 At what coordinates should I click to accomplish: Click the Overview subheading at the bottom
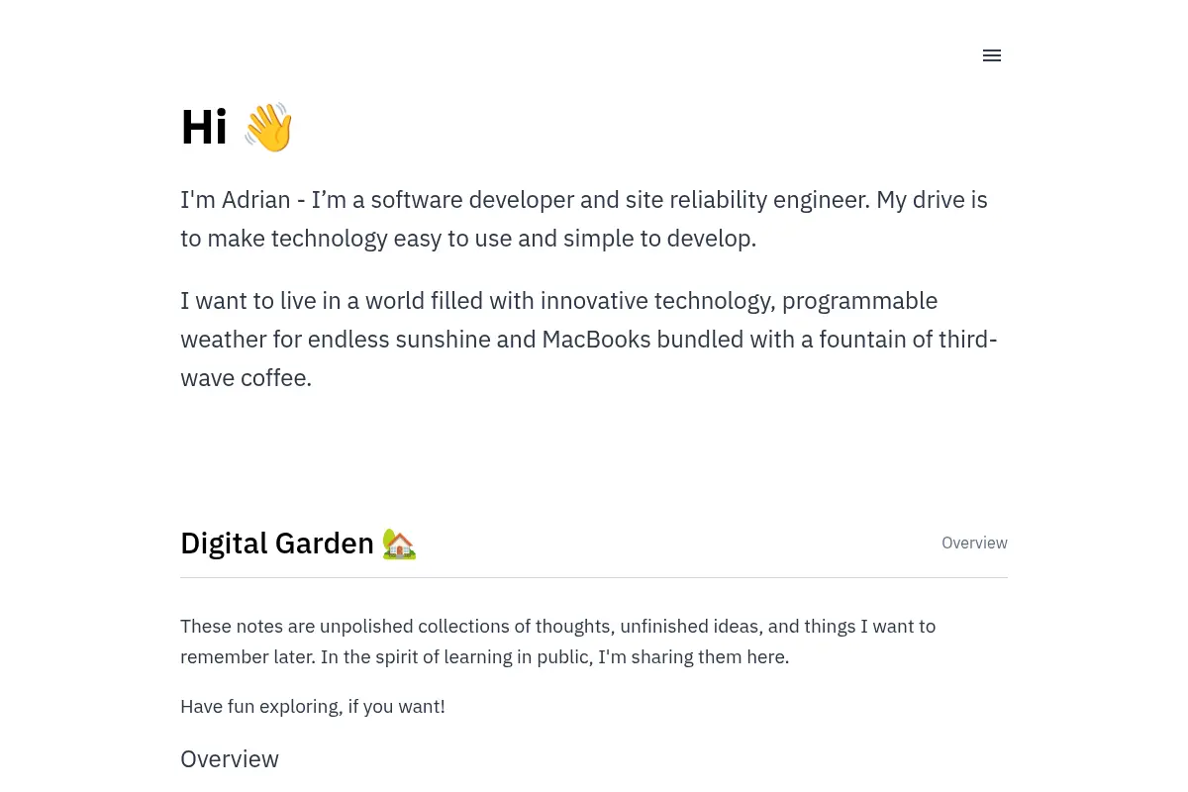(x=230, y=759)
